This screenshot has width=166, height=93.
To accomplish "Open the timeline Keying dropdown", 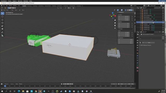I will [12, 84].
